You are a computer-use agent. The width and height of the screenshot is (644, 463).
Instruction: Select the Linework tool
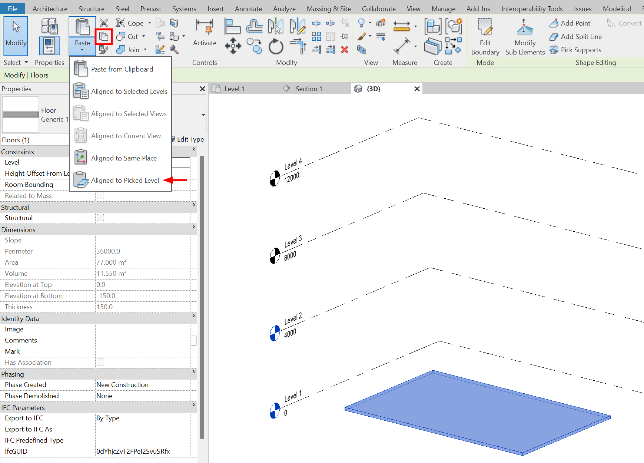click(x=381, y=36)
